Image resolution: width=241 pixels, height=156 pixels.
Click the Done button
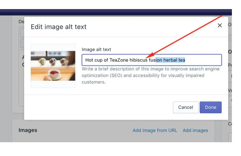(x=210, y=107)
